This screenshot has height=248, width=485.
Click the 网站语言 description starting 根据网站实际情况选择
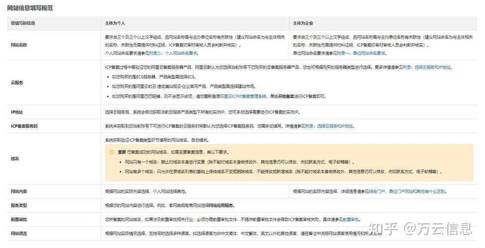pyautogui.click(x=243, y=234)
